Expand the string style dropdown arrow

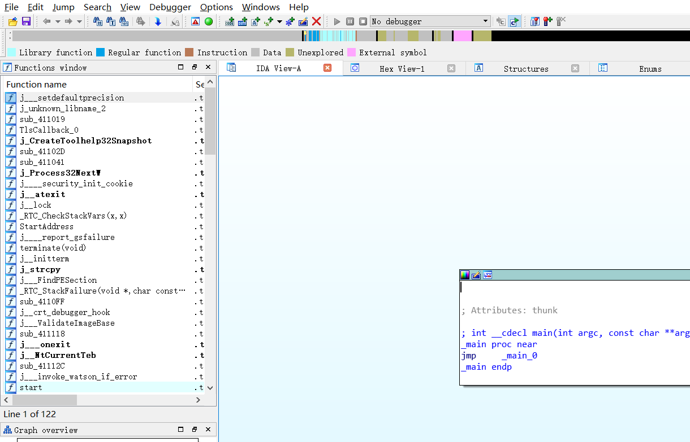(x=279, y=21)
